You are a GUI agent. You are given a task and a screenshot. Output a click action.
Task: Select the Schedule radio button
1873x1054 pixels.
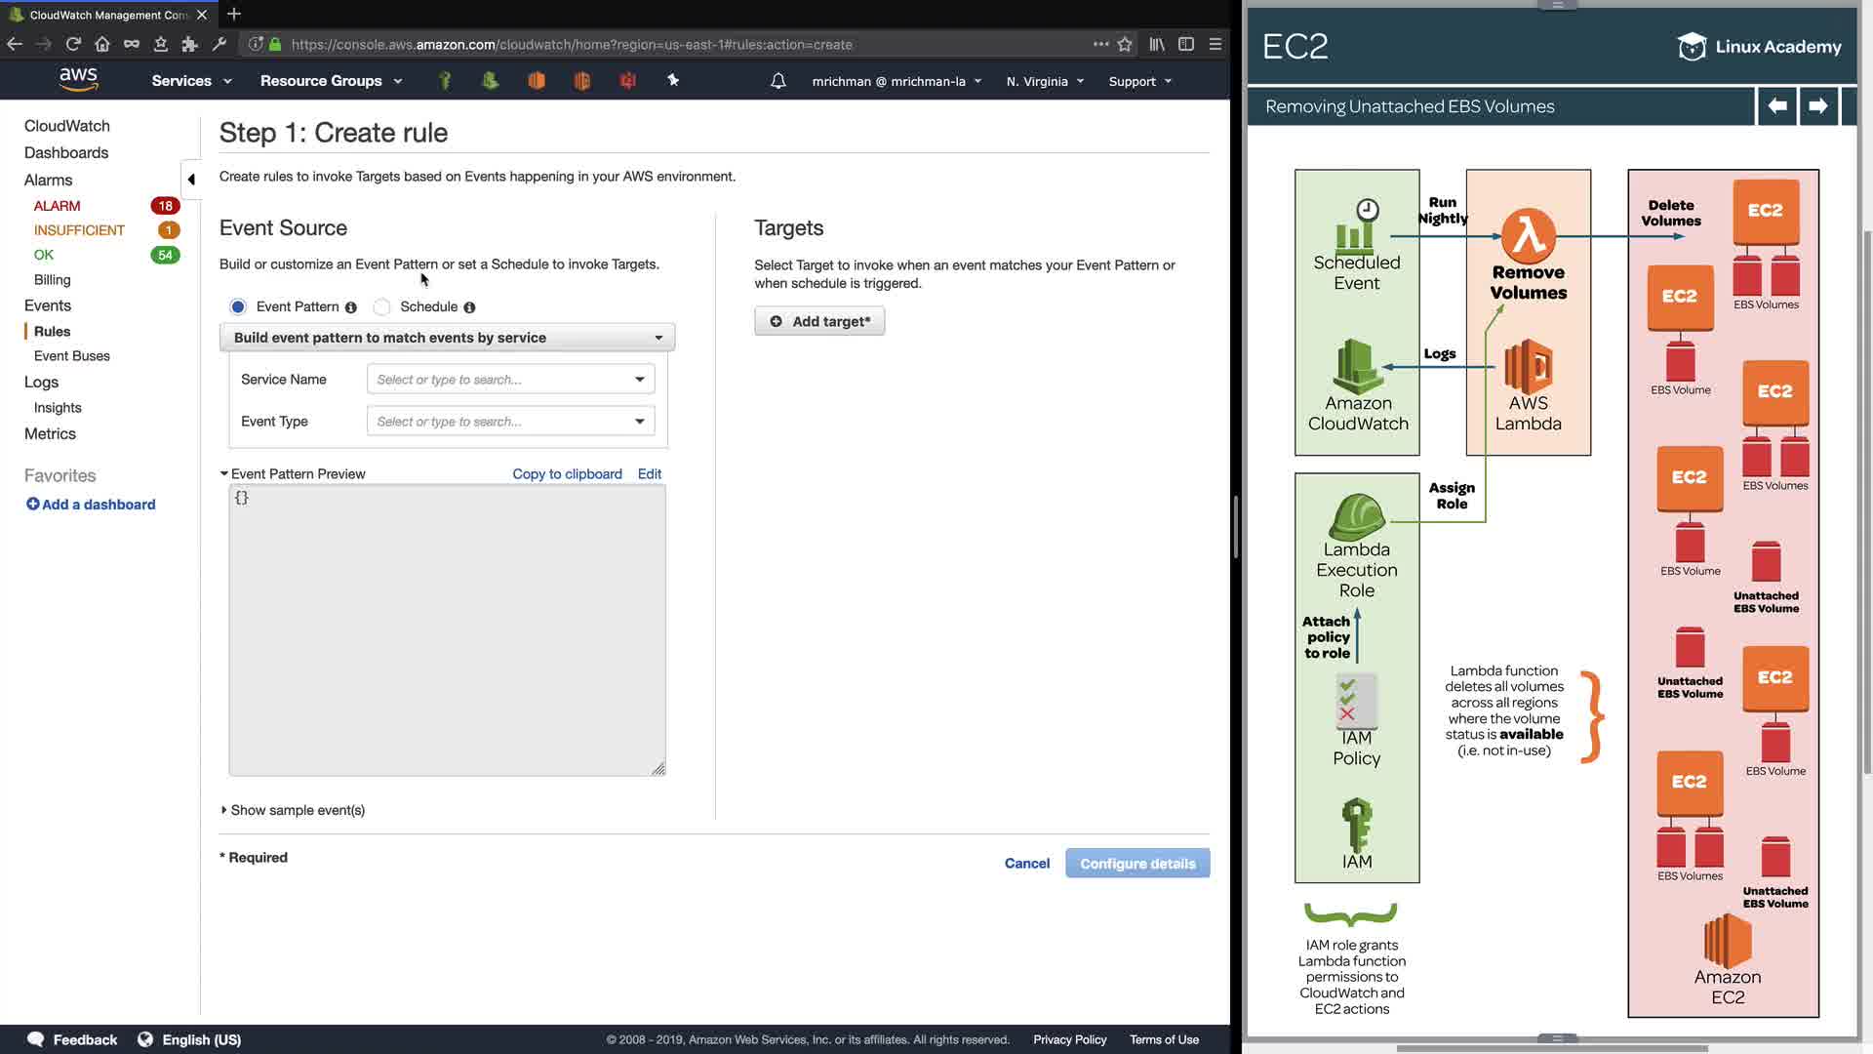click(x=382, y=306)
